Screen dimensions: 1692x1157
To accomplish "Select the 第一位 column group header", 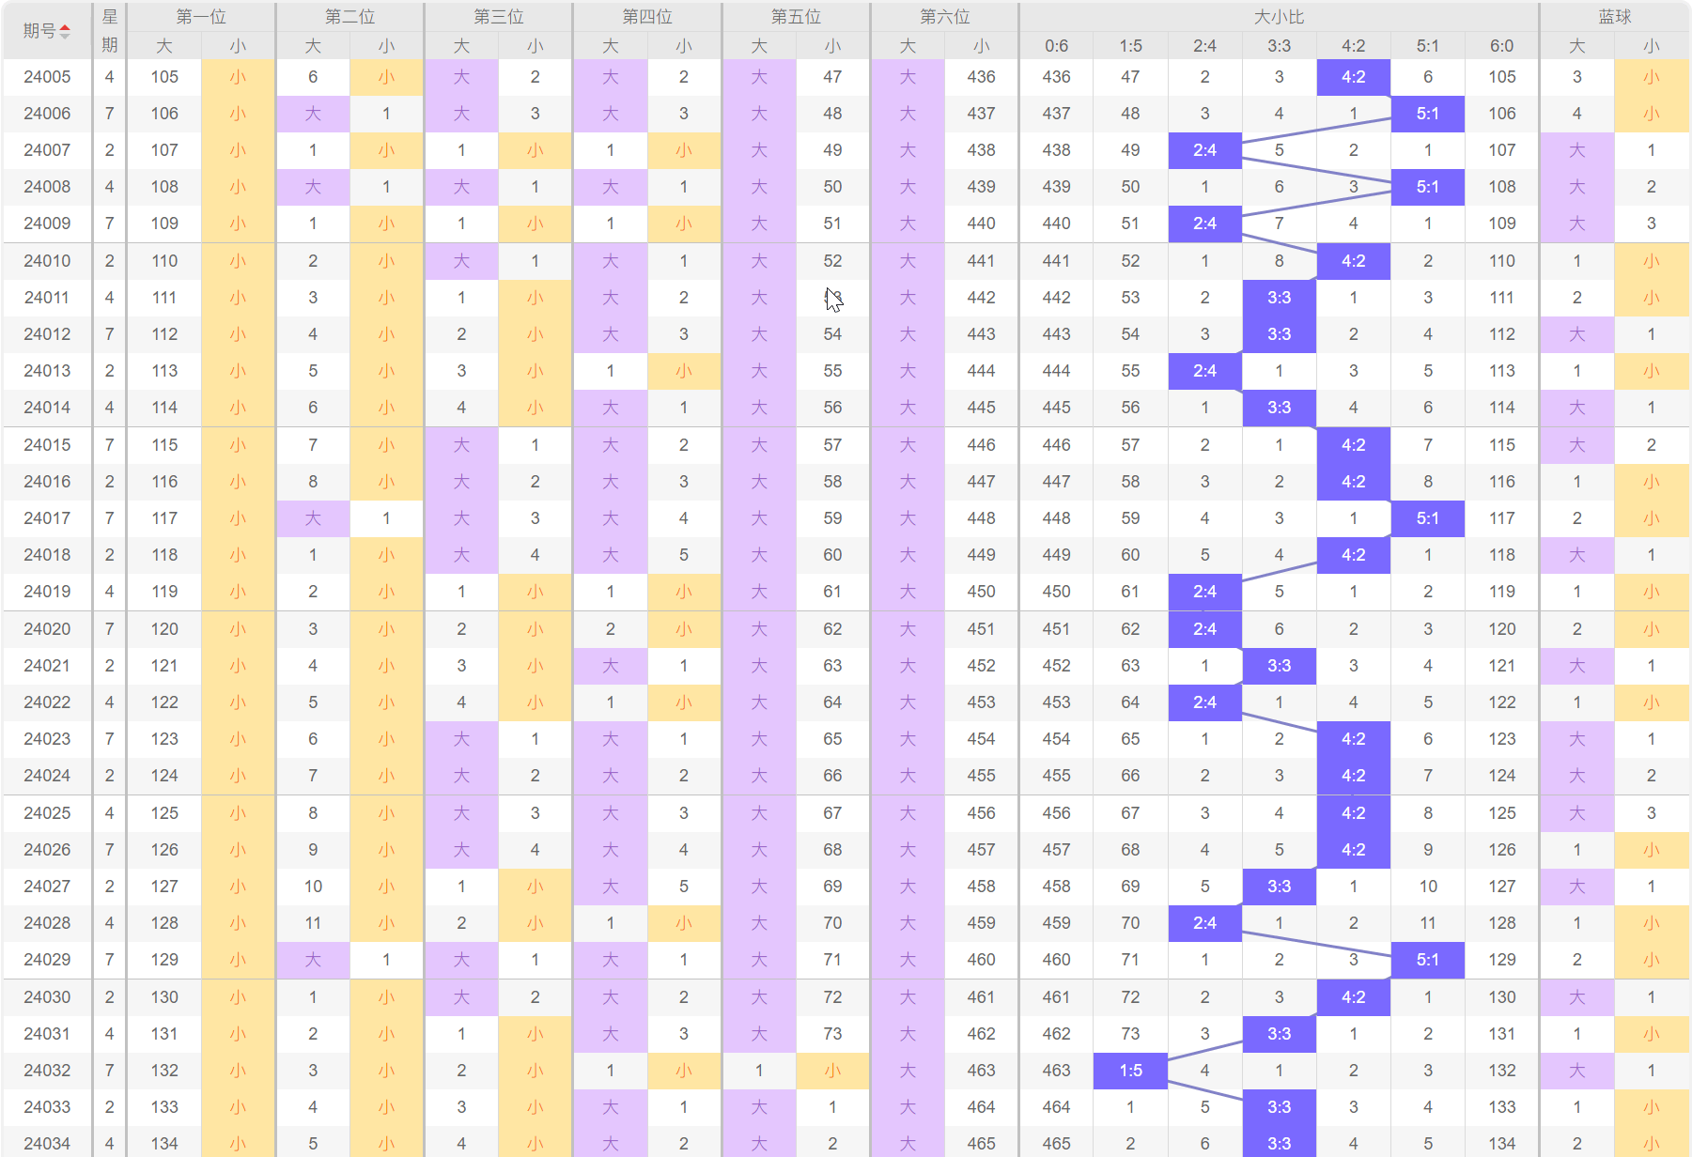I will 201,17.
